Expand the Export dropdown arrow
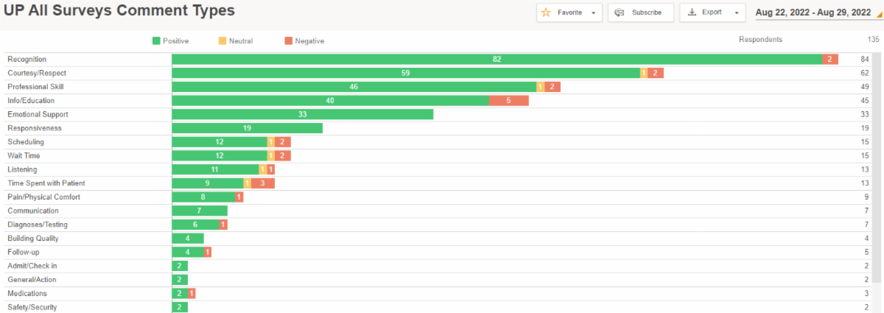This screenshot has height=313, width=884. [x=737, y=13]
